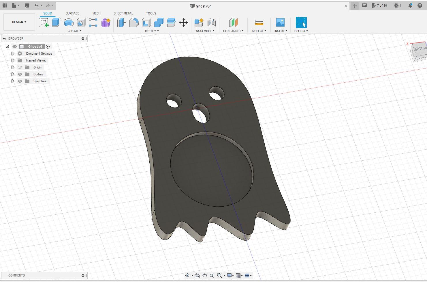Open the Measure tool under Inspect

[x=259, y=23]
